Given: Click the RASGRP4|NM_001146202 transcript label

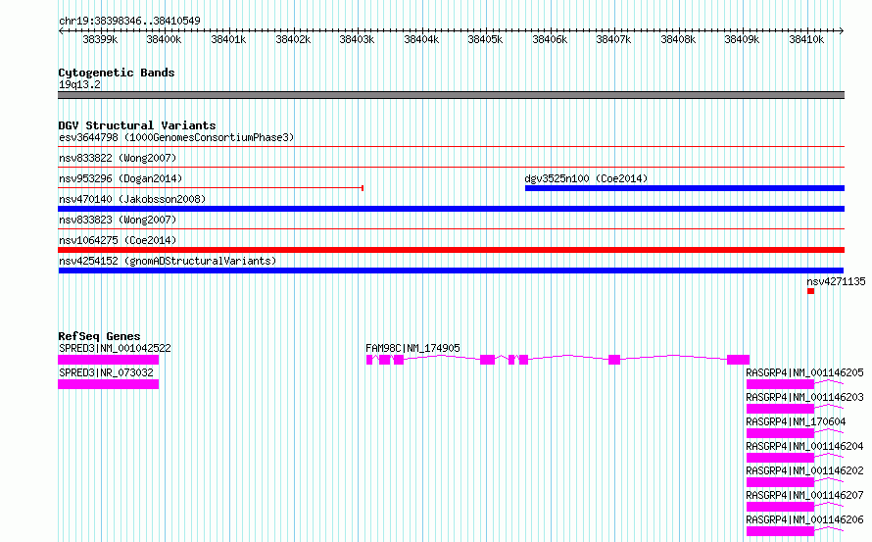Looking at the screenshot, I should tap(804, 470).
